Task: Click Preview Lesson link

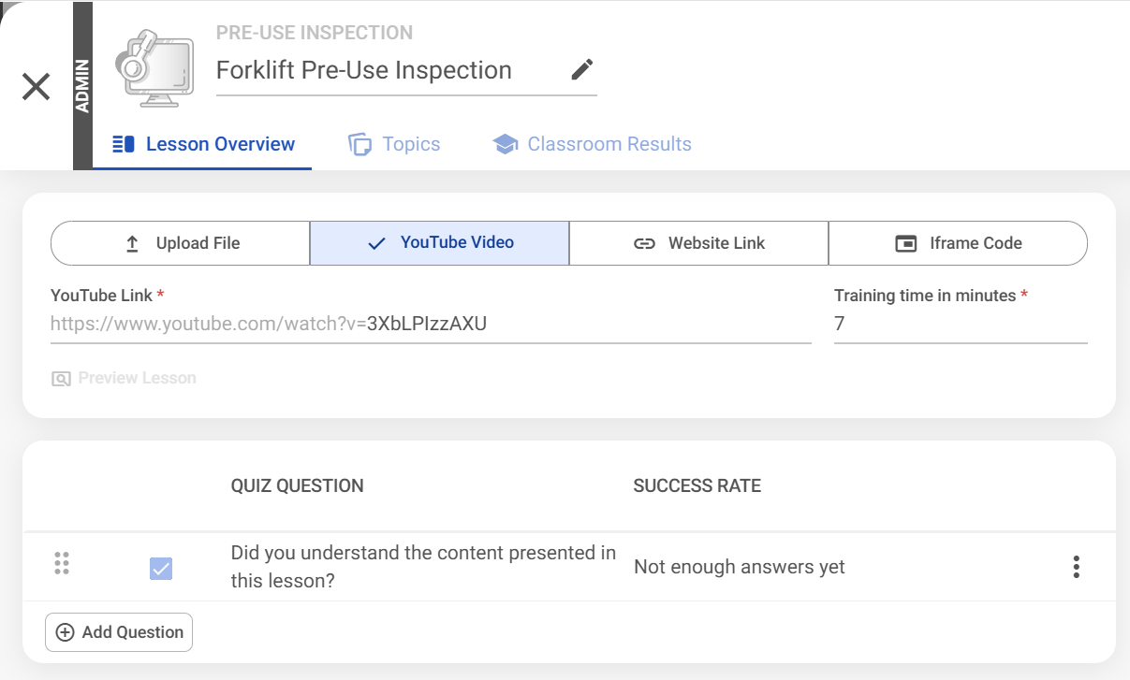Action: [124, 379]
